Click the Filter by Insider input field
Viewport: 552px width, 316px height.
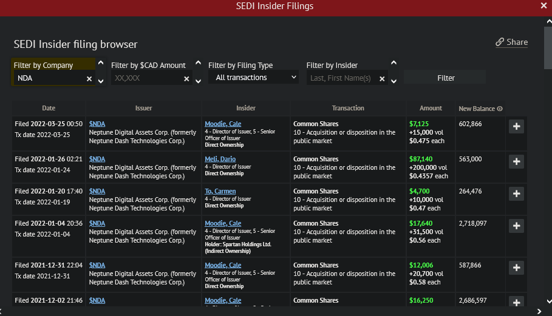pos(341,78)
